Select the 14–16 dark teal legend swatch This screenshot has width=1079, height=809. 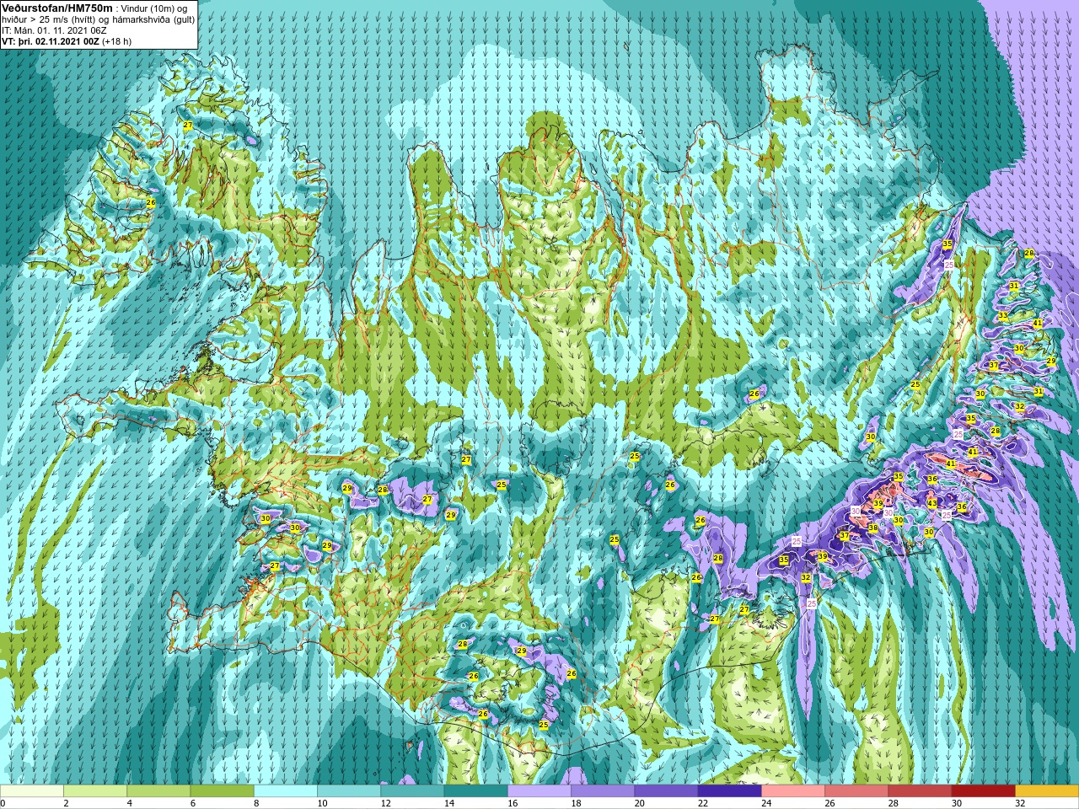click(476, 791)
